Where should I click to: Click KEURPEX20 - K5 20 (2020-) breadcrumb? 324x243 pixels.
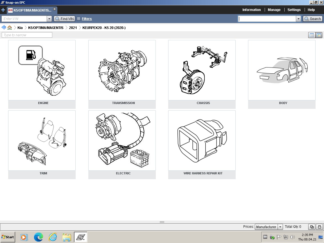(x=104, y=28)
